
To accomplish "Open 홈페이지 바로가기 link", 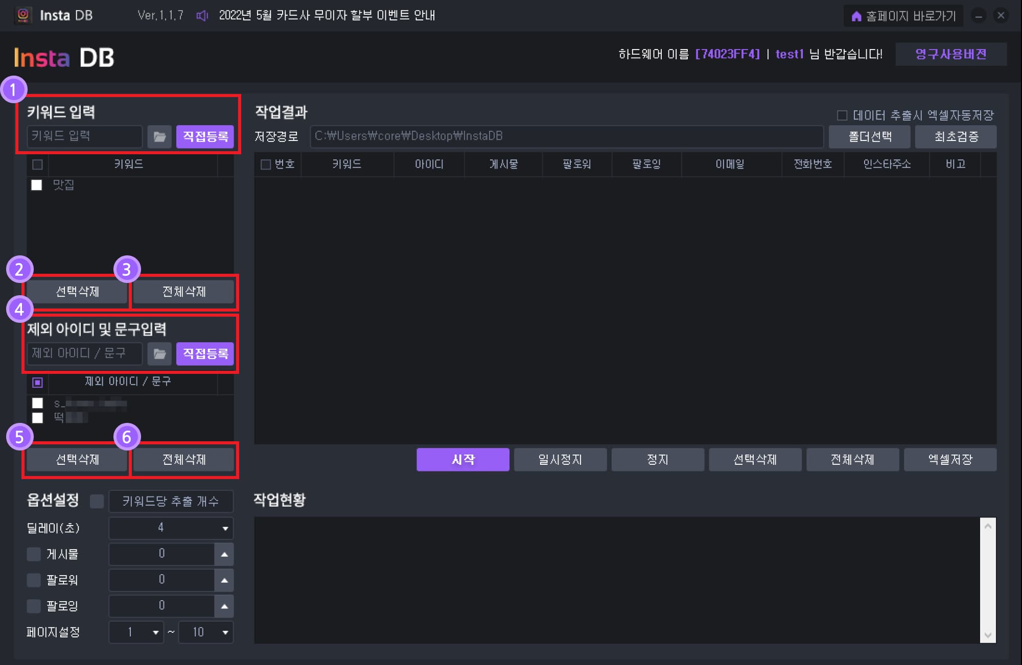I will tap(903, 16).
